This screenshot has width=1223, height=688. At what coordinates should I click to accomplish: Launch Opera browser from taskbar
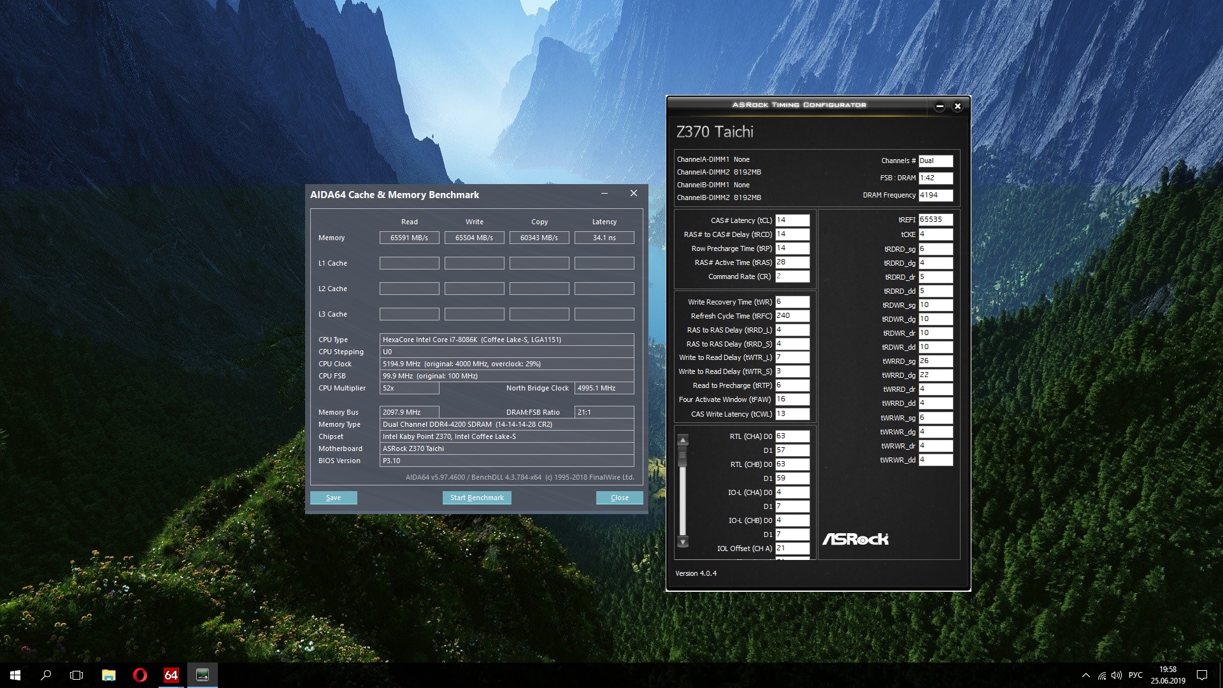click(x=139, y=675)
